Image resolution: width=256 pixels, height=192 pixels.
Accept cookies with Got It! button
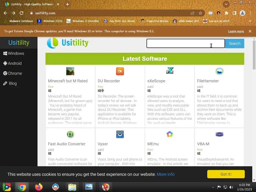tap(226, 174)
